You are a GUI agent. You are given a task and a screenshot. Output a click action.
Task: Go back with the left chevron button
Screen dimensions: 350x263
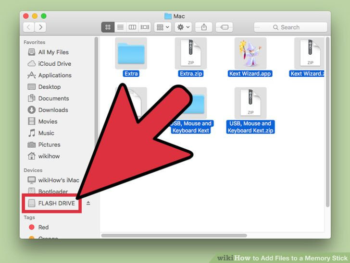tap(28, 27)
